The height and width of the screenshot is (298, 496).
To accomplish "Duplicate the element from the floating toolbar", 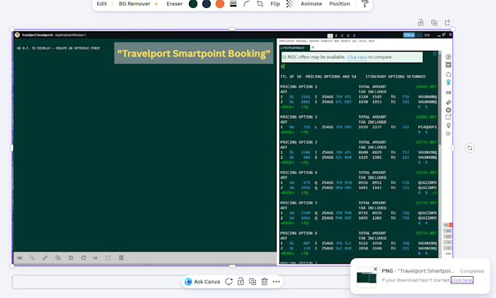I will 252,281.
